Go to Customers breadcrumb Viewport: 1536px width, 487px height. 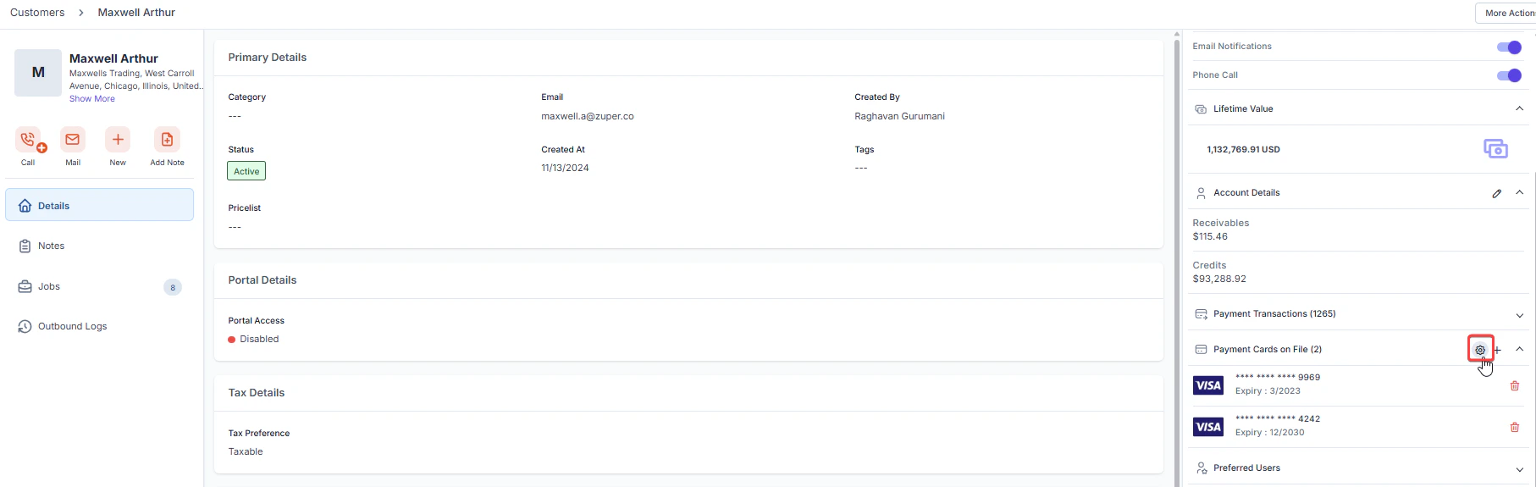pyautogui.click(x=37, y=13)
